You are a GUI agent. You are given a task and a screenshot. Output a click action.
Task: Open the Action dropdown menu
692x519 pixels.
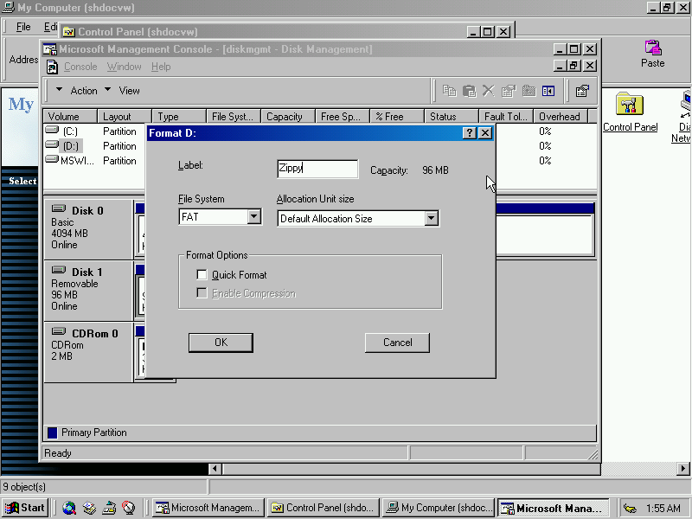tap(84, 91)
